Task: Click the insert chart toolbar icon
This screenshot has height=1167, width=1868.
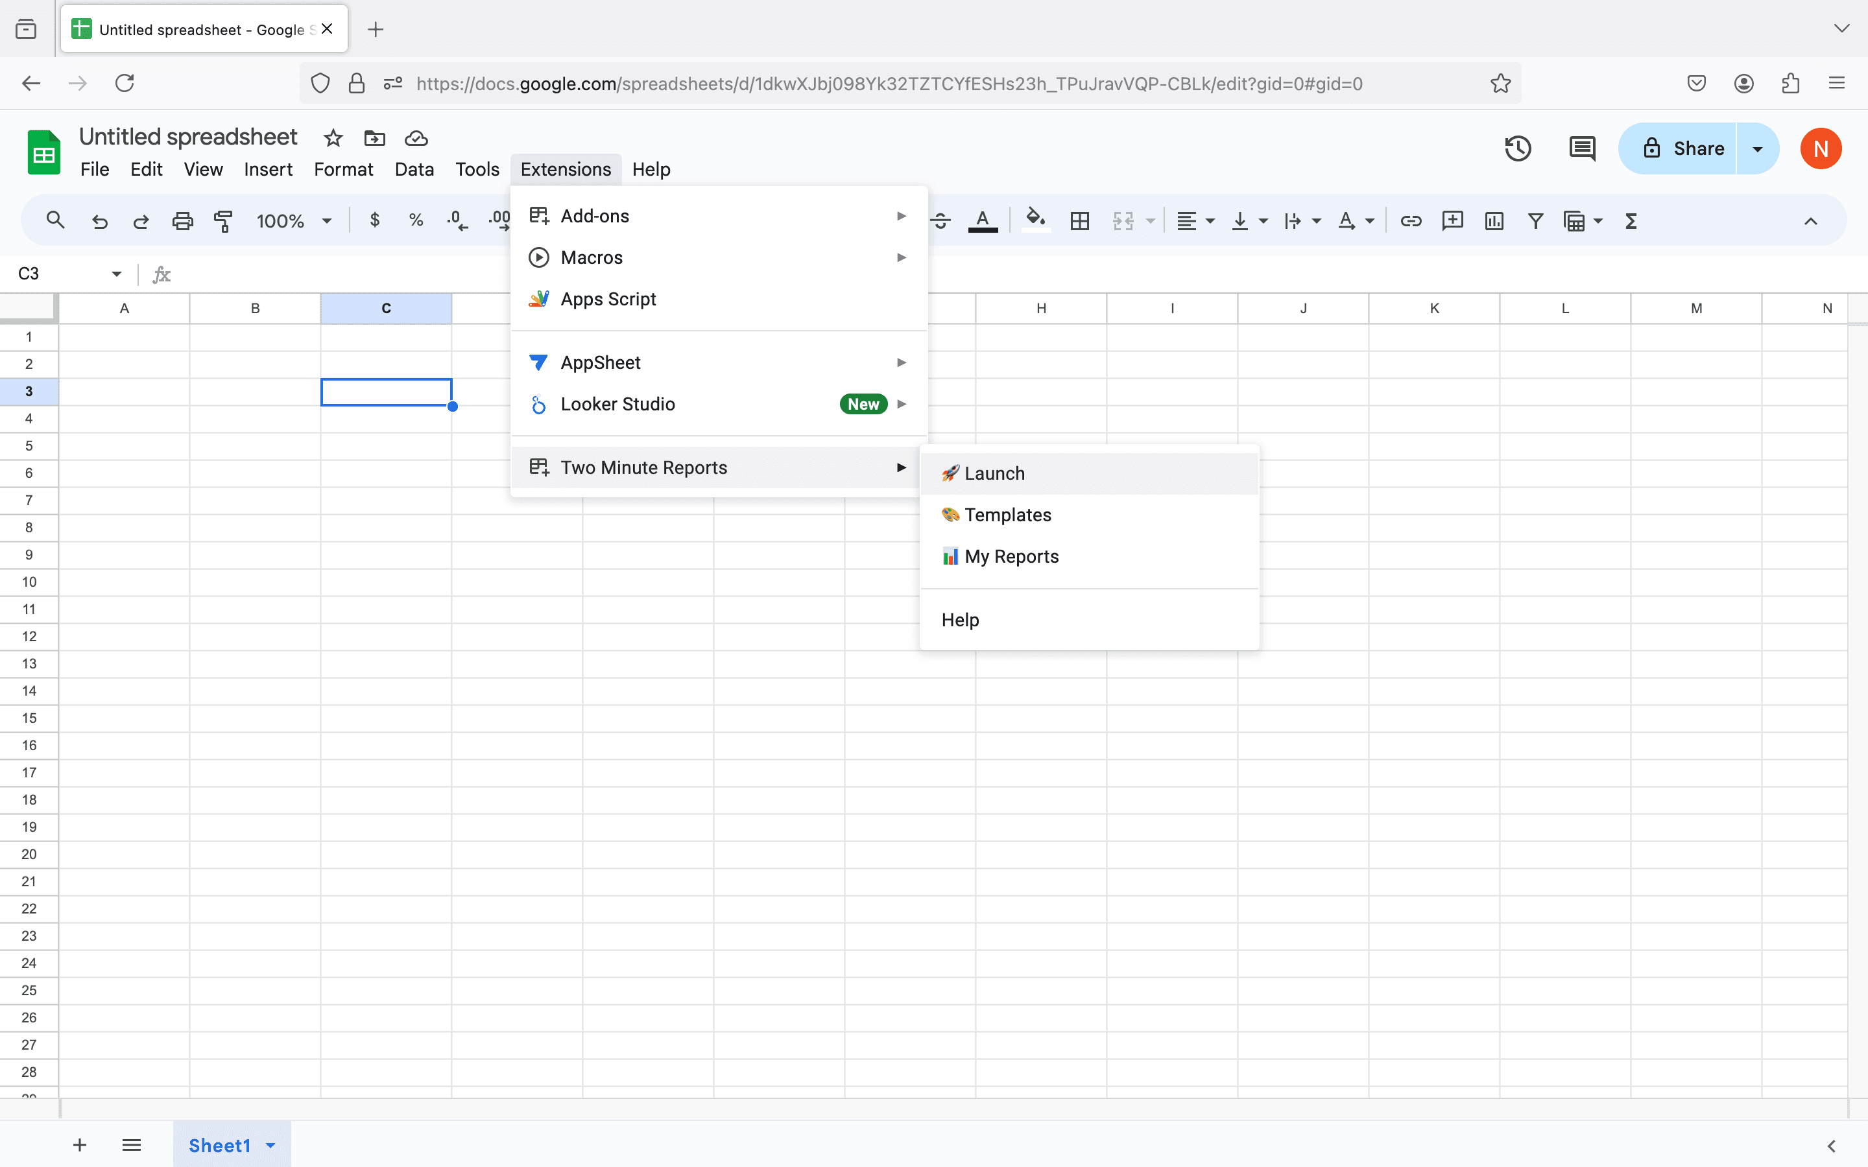Action: (x=1494, y=222)
